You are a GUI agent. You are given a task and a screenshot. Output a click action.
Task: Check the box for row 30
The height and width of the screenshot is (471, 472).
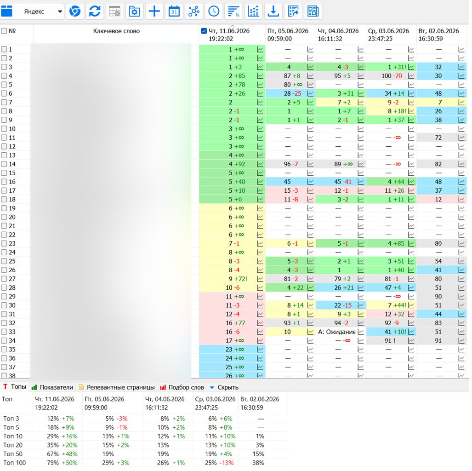click(4, 305)
